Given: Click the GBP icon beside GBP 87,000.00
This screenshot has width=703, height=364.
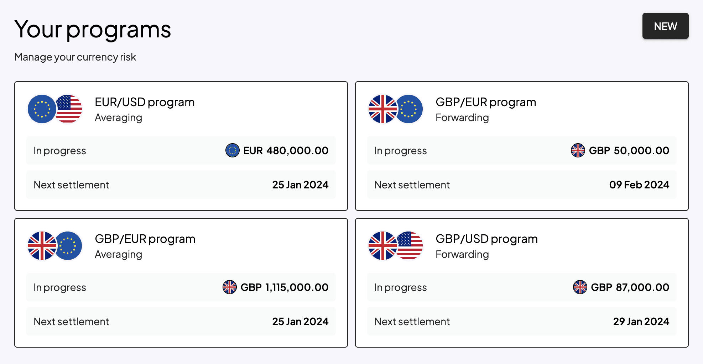Looking at the screenshot, I should tap(581, 287).
